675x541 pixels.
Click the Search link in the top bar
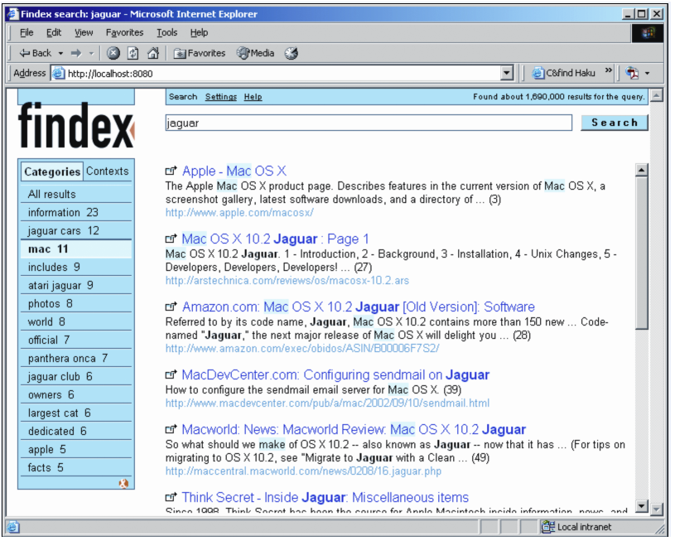tap(183, 97)
